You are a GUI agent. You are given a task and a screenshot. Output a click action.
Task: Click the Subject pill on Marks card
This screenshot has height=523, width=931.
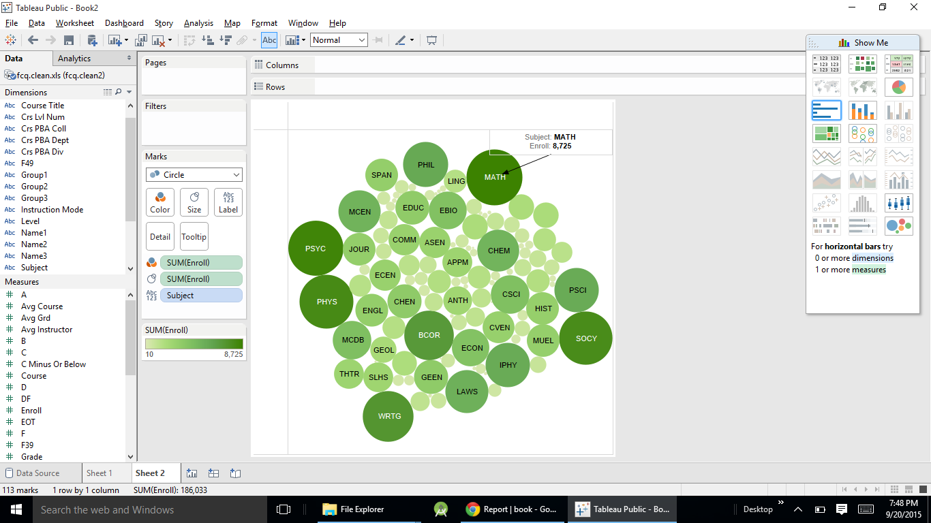tap(201, 296)
